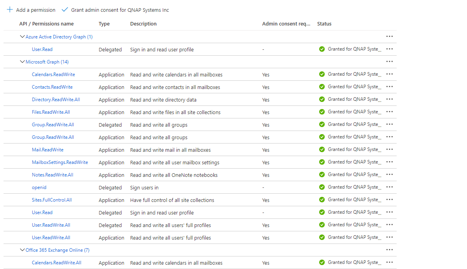This screenshot has width=467, height=269.
Task: Open the Mail.ReadWrite permission link
Action: click(x=48, y=150)
